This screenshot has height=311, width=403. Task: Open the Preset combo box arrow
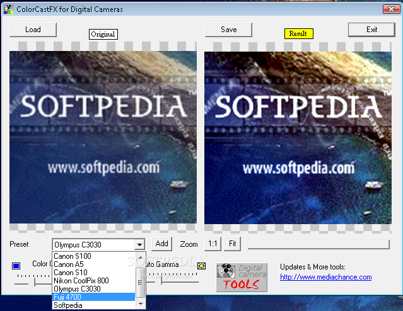coord(139,245)
